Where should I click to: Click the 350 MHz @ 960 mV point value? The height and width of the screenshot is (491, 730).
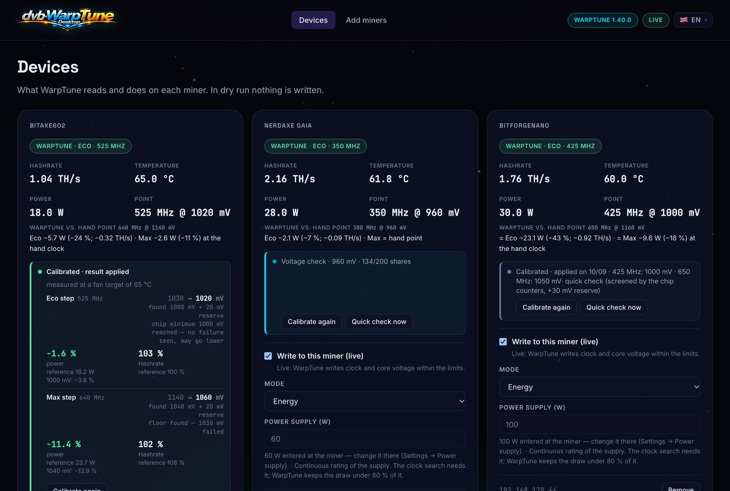click(414, 213)
